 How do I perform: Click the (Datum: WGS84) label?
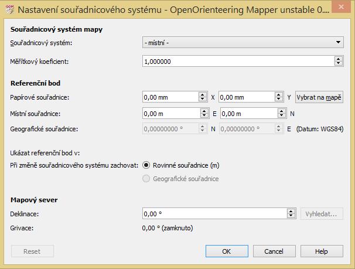(320, 129)
